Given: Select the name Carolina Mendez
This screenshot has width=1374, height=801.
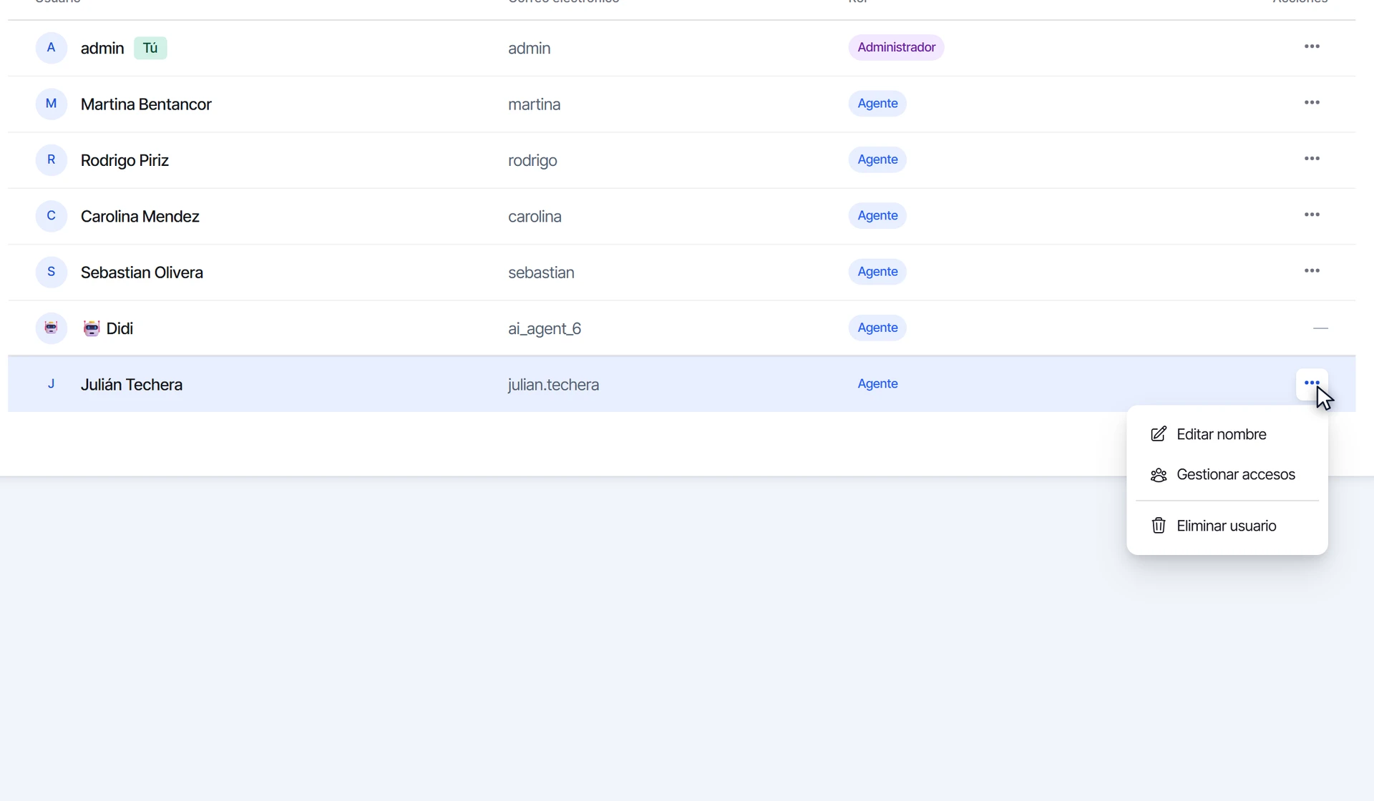Looking at the screenshot, I should click(140, 217).
